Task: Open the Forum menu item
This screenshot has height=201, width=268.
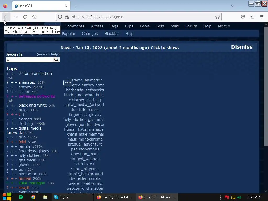Action: coord(191,26)
